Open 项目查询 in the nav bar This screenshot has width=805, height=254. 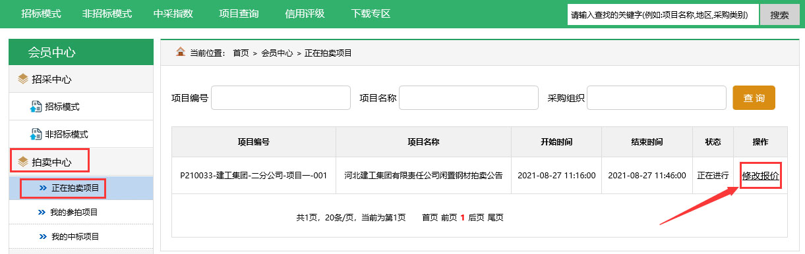pos(239,13)
